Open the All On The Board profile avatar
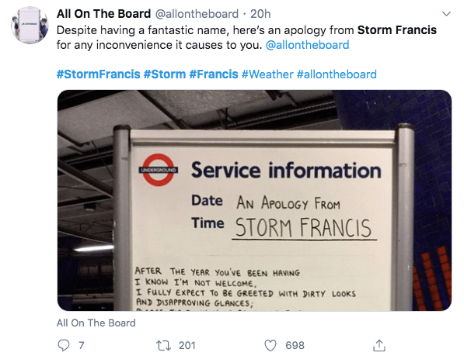464x359 pixels. 30,25
